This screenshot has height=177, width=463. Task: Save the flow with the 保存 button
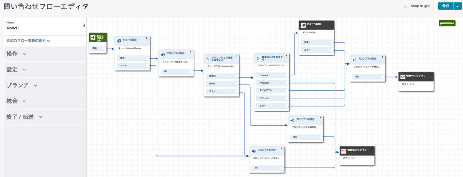(x=445, y=6)
